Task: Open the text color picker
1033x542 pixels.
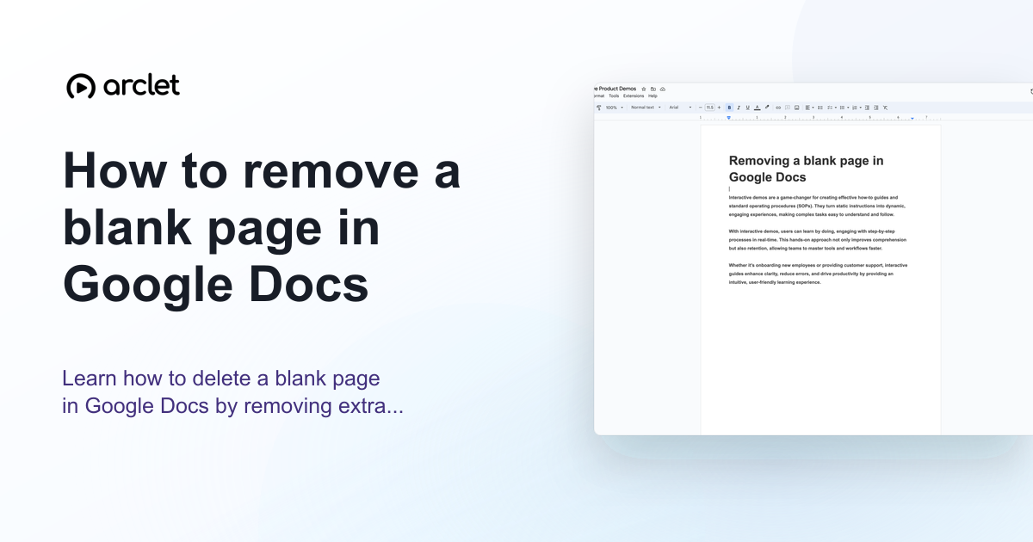Action: click(757, 108)
